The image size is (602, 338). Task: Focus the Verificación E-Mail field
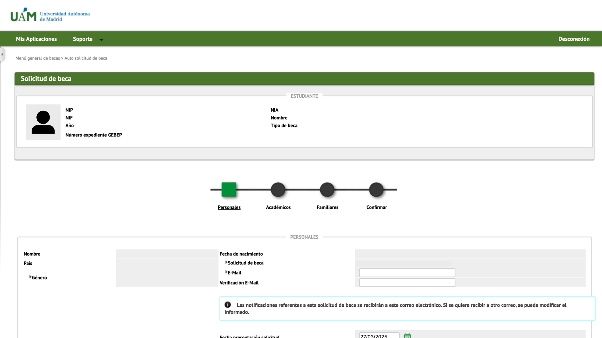(407, 283)
